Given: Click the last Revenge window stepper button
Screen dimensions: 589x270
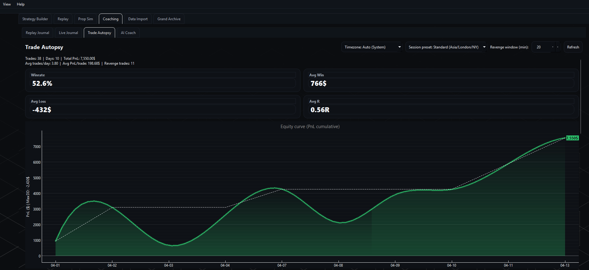Looking at the screenshot, I should point(558,47).
